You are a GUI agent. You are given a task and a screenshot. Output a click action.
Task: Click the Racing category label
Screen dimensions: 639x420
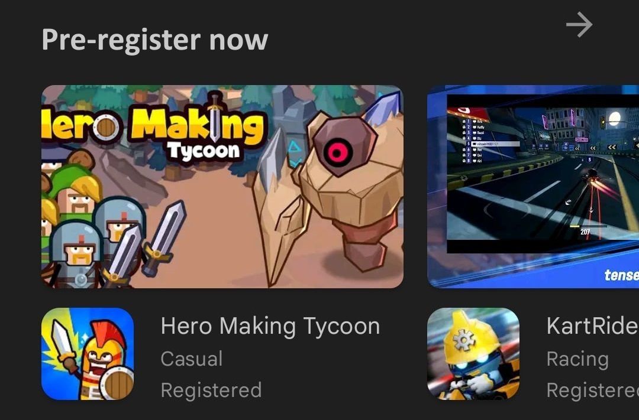point(577,359)
